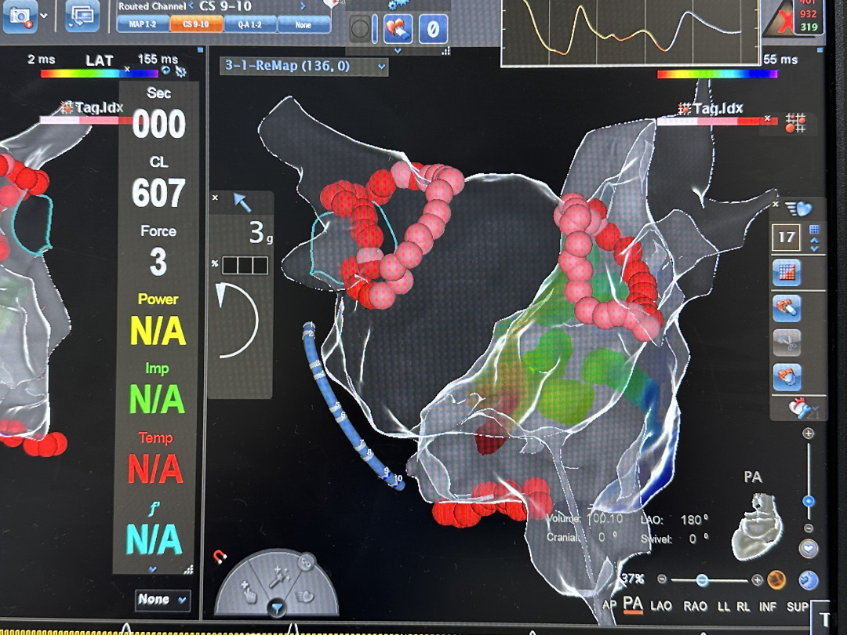This screenshot has height=635, width=847.
Task: Click the tag grid icon beside Tag.Idx
Action: [x=796, y=122]
